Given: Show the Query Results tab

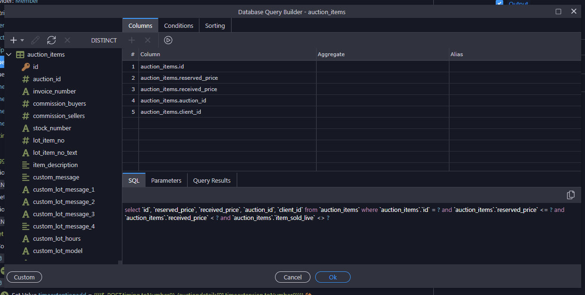Looking at the screenshot, I should 212,180.
